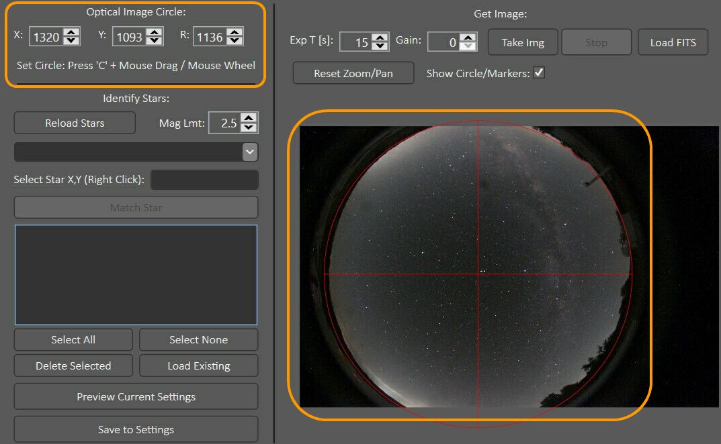Decrease the Mag Lmt value
The height and width of the screenshot is (444, 721).
pyautogui.click(x=248, y=126)
